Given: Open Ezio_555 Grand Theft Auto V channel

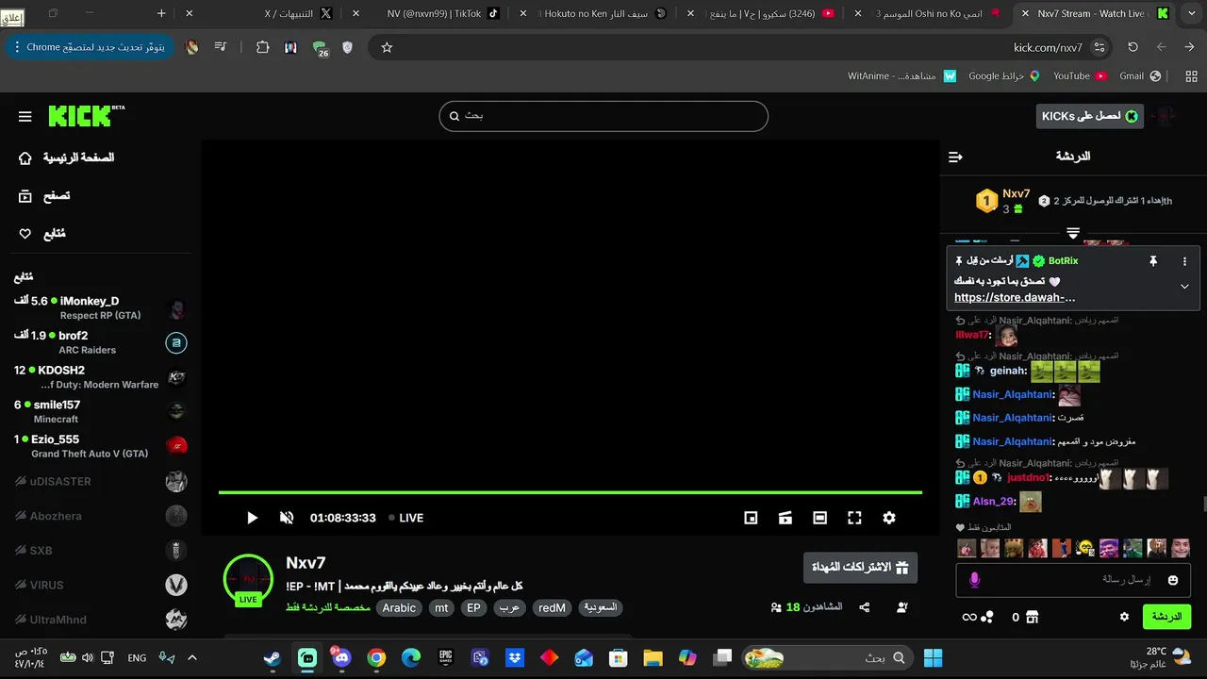Looking at the screenshot, I should click(x=100, y=446).
